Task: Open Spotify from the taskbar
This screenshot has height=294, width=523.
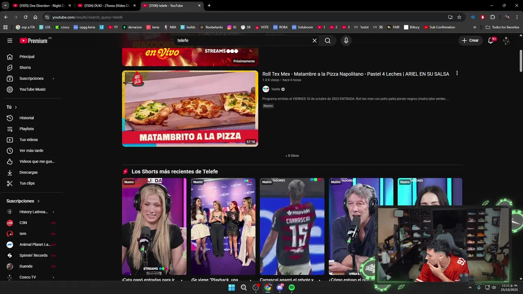Action: click(292, 287)
